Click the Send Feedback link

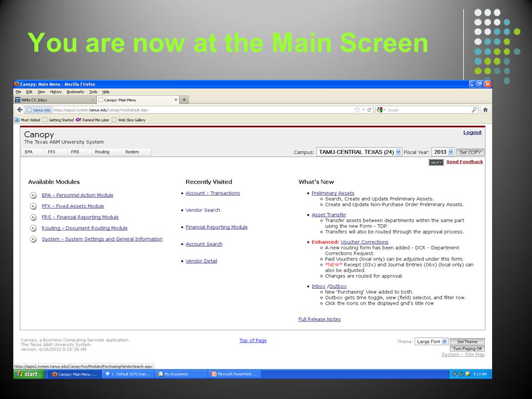[464, 162]
